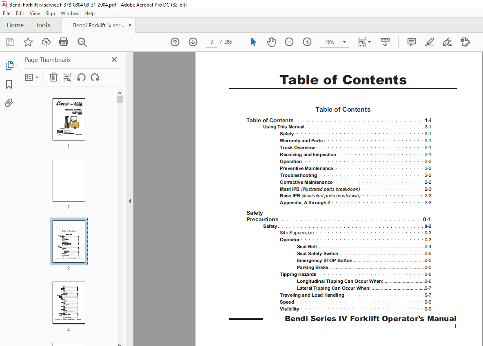Click the Fit page scrolling icon
The height and width of the screenshot is (346, 483).
[362, 42]
